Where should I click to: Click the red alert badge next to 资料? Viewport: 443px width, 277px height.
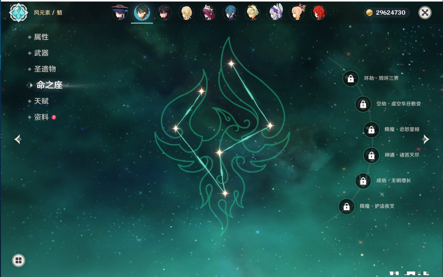(x=54, y=117)
